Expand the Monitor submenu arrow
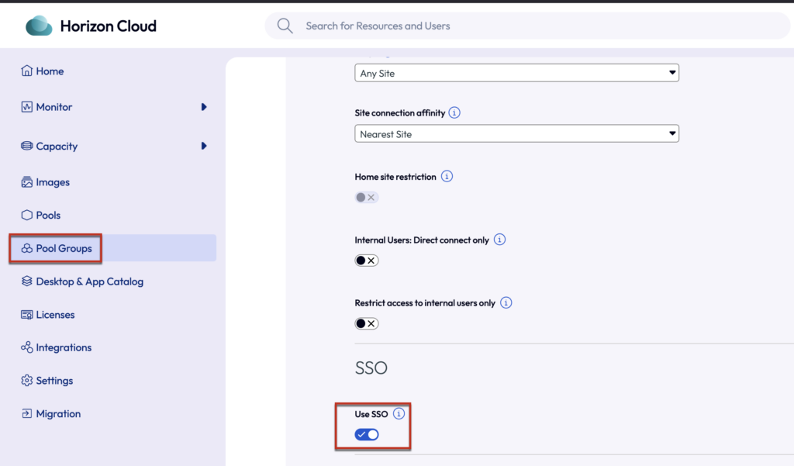 (204, 107)
